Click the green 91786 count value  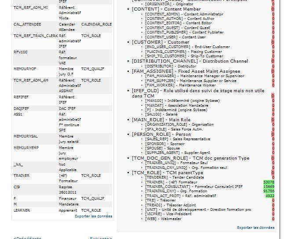(269, 191)
